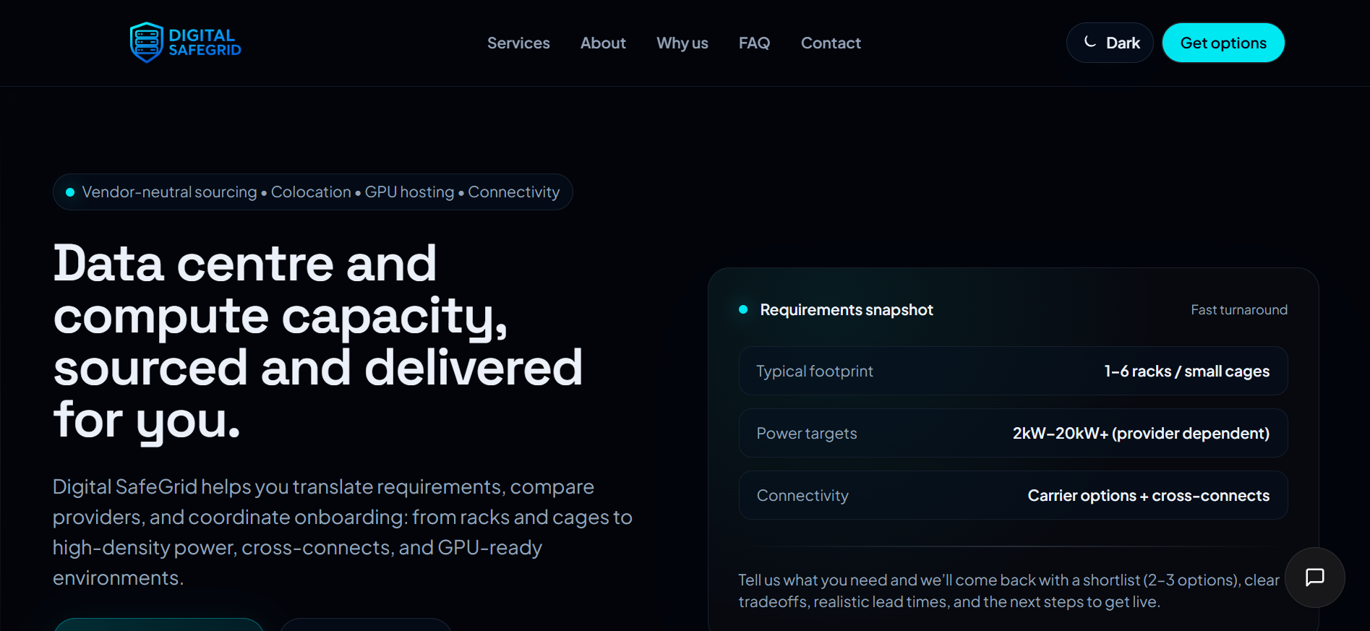Go to the About section

click(603, 43)
